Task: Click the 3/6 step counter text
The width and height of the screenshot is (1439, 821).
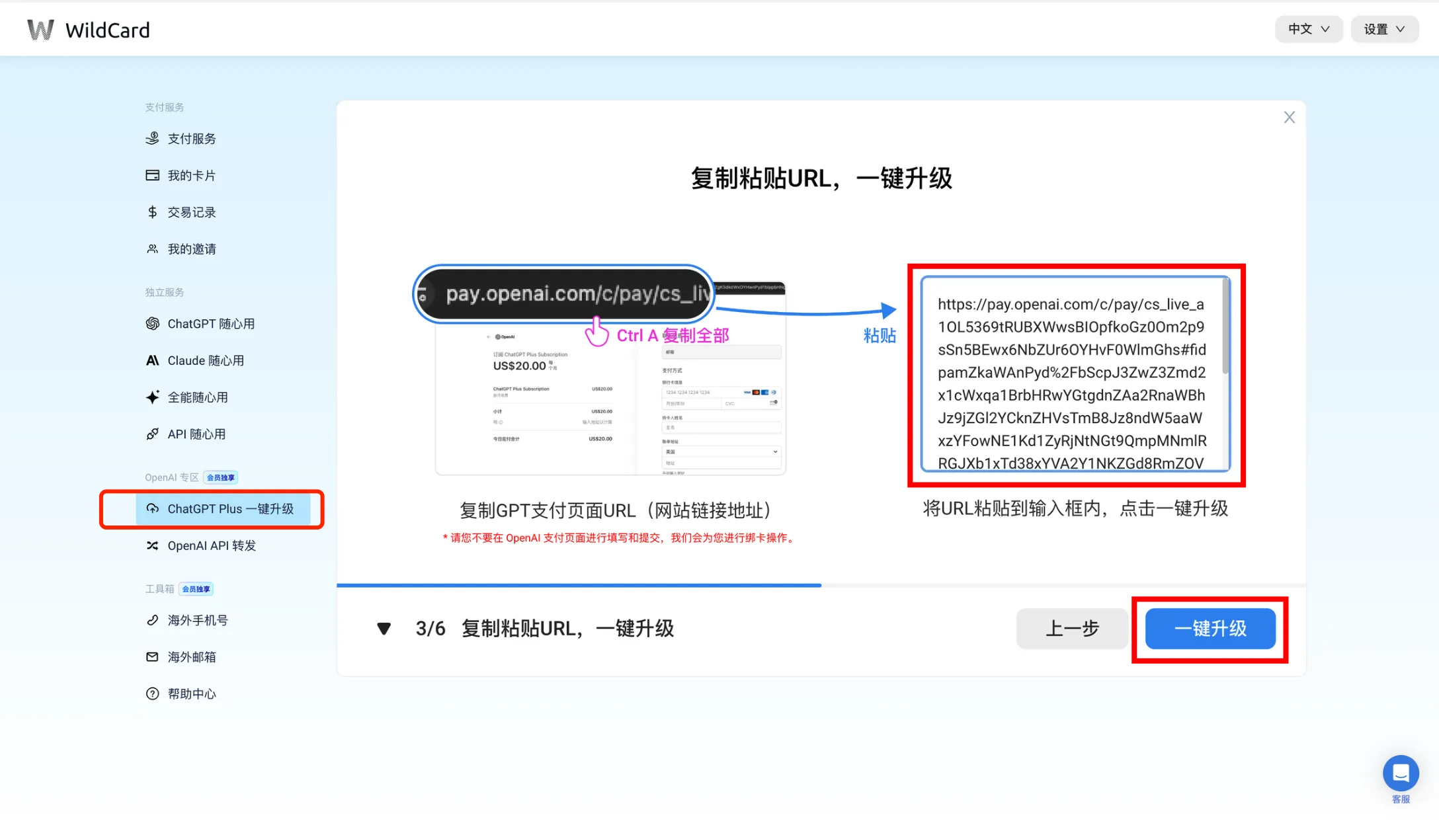Action: tap(431, 629)
